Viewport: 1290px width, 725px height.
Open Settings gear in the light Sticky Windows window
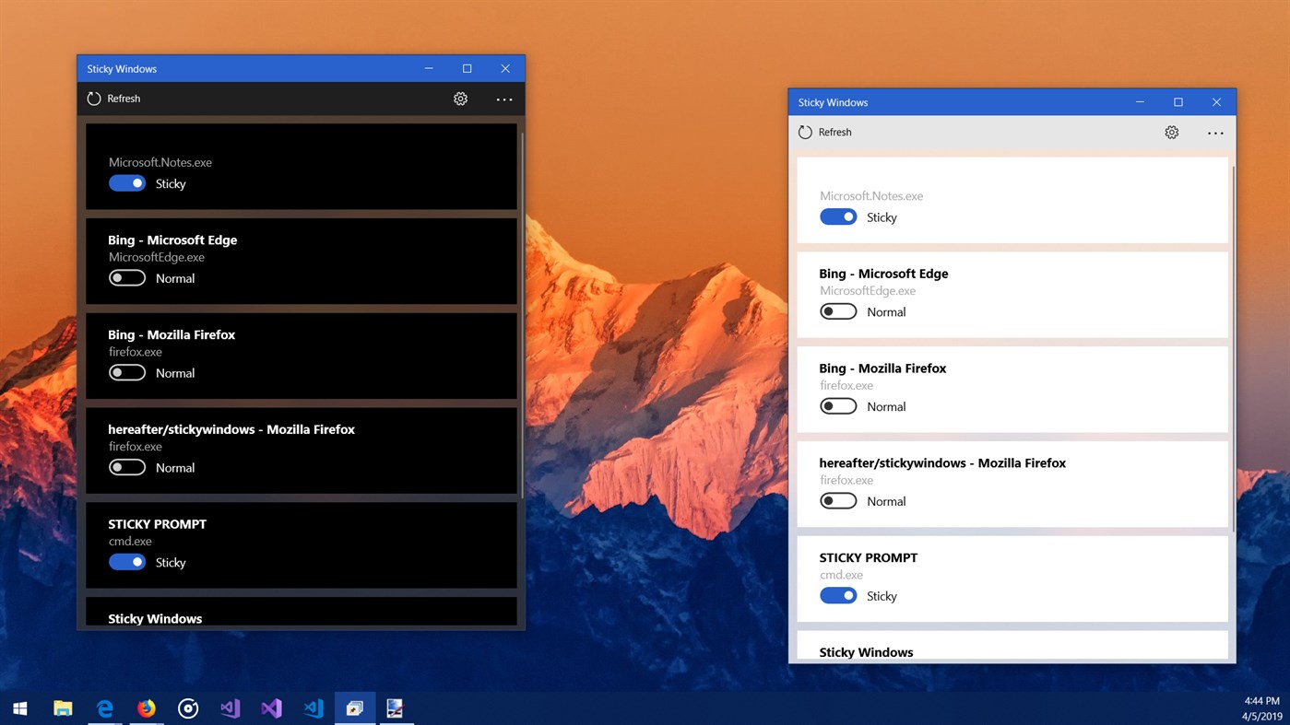[x=1171, y=132]
